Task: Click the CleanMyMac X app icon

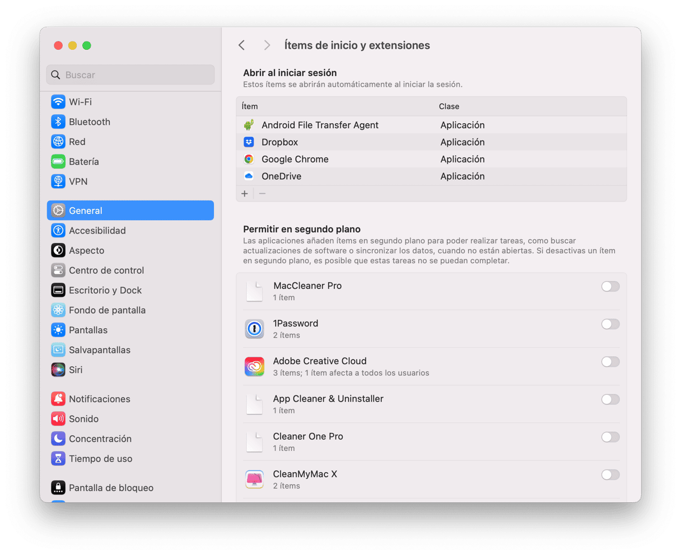Action: (254, 479)
